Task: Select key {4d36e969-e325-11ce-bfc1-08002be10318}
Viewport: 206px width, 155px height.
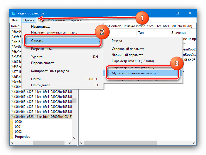Action: (x=41, y=107)
